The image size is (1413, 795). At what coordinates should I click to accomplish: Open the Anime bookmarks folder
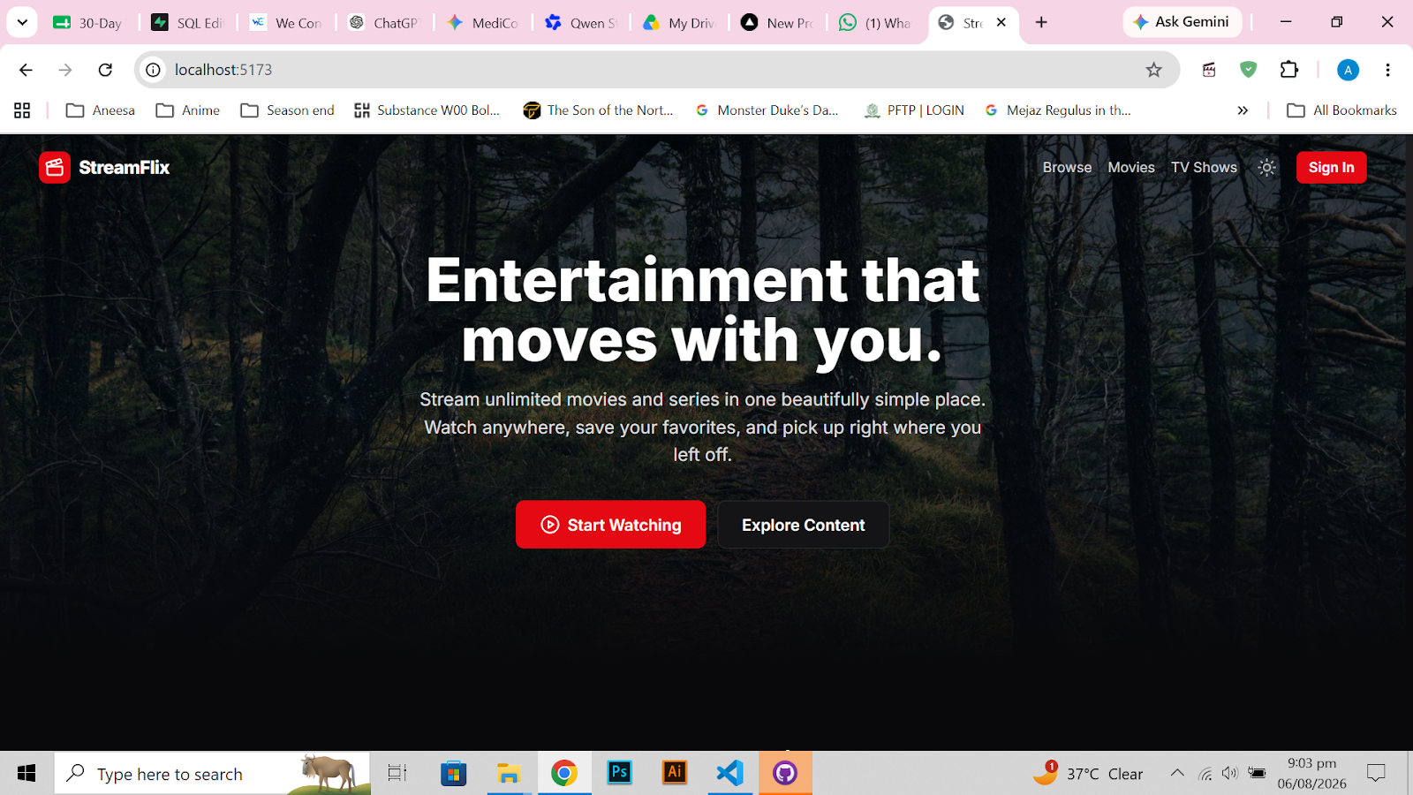187,110
